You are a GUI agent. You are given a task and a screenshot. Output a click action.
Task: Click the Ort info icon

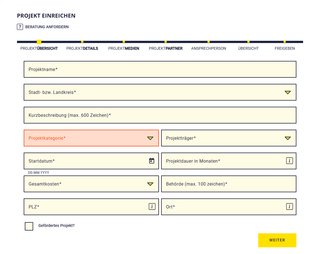289,206
